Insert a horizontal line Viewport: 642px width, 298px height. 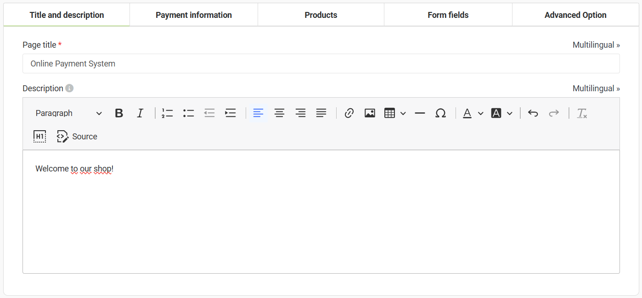(x=420, y=113)
